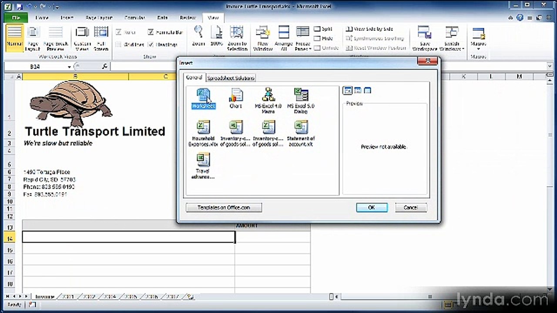Screen dimensions: 557x313
Task: Open the File tab
Action: pos(16,18)
